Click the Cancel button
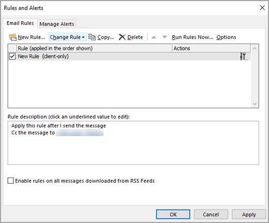Screen dimensions: 269x223 [x=211, y=214]
